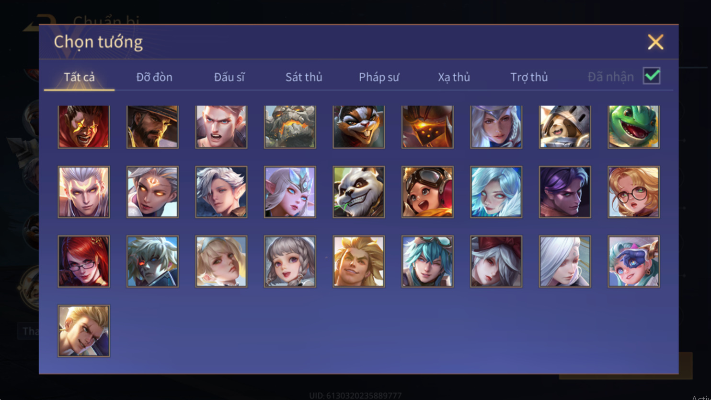Switch to the Đỡ đòn tab
This screenshot has height=400, width=711.
[154, 77]
